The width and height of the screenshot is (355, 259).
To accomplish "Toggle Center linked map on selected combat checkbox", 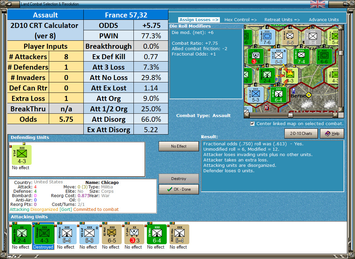I will (252, 124).
